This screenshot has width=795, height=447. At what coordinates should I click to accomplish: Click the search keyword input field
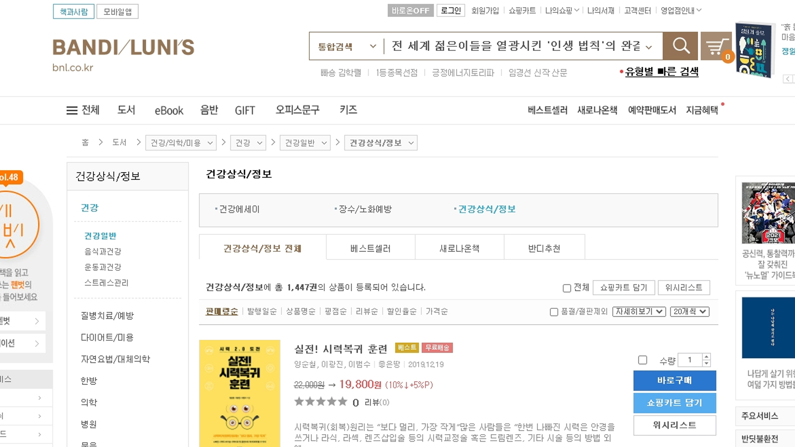[516, 46]
